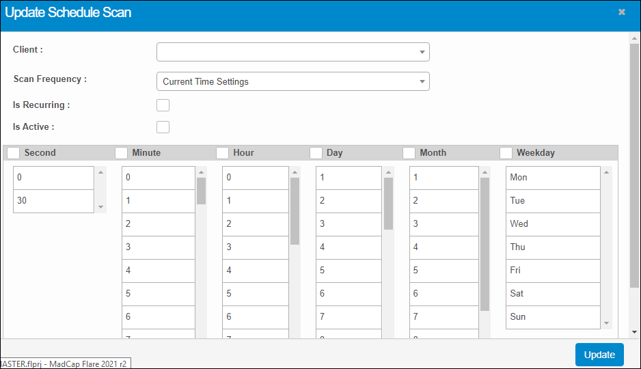Select 30 in the Second list
641x369 pixels.
(x=53, y=201)
